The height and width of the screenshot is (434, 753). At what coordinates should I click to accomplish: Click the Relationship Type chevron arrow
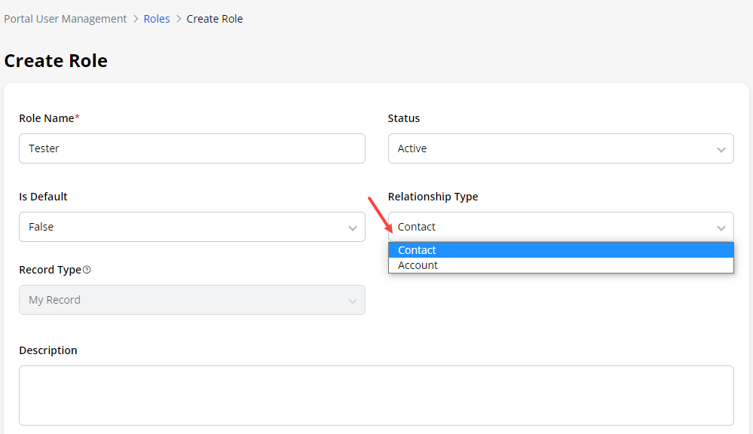point(721,228)
